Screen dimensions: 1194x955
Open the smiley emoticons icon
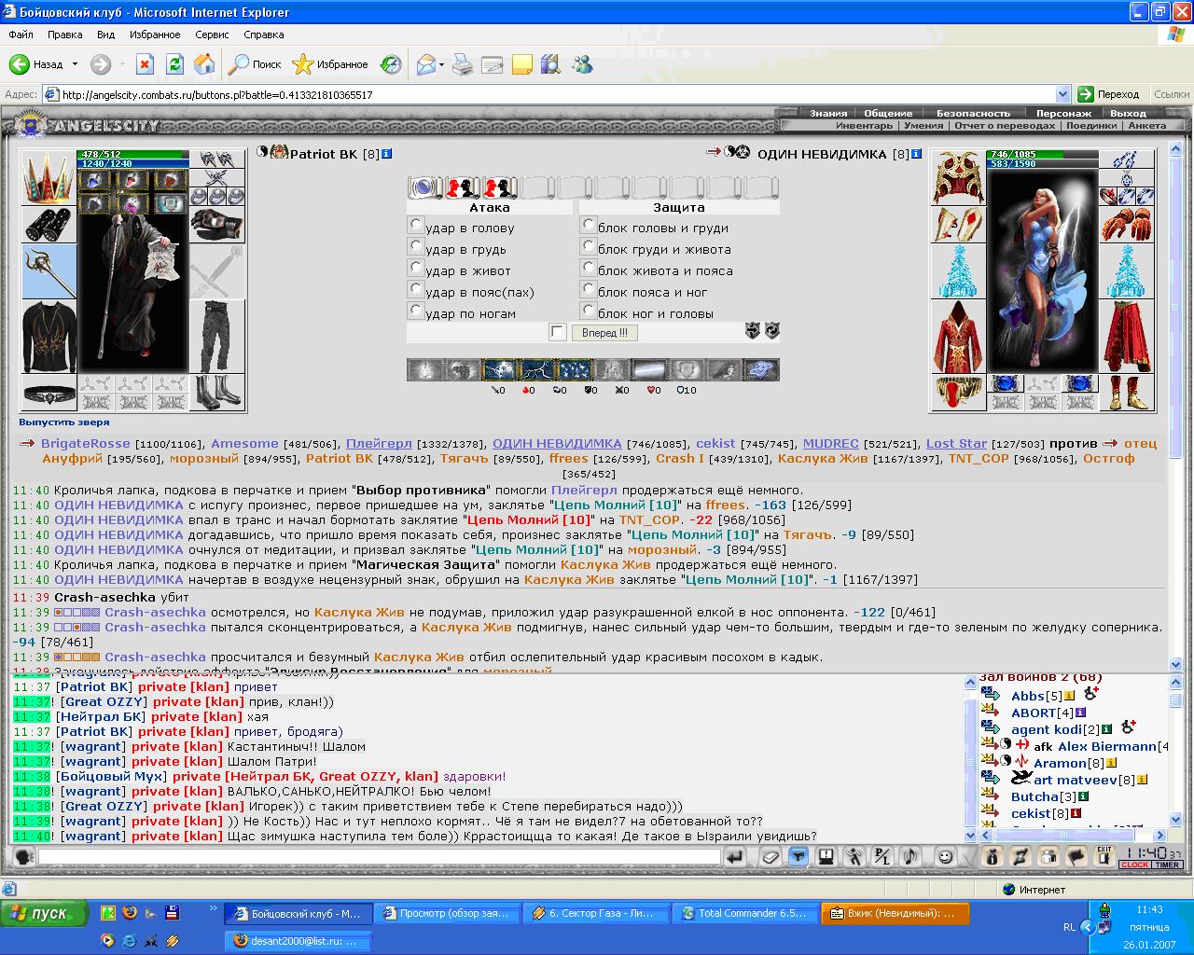(x=946, y=856)
